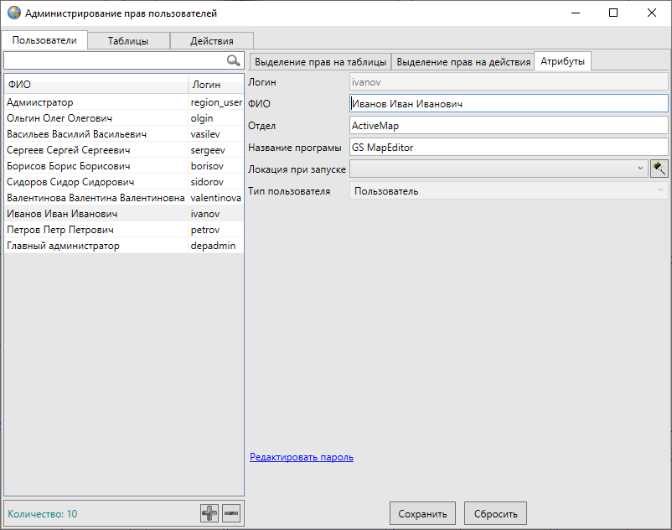The image size is (672, 530).
Task: Expand the startup location dropdown
Action: click(640, 169)
